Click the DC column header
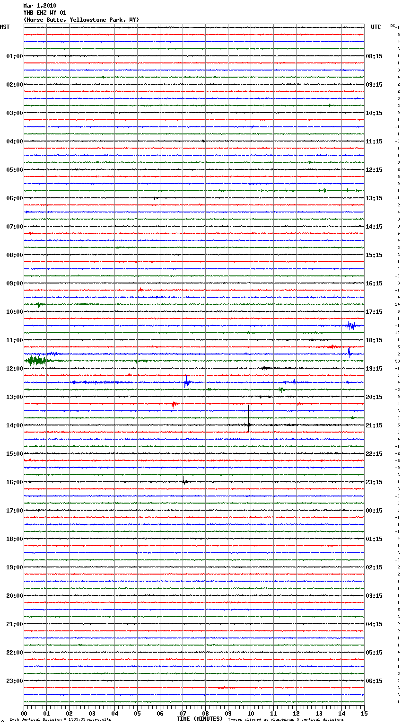Image resolution: width=402 pixels, height=726 pixels. [x=393, y=26]
